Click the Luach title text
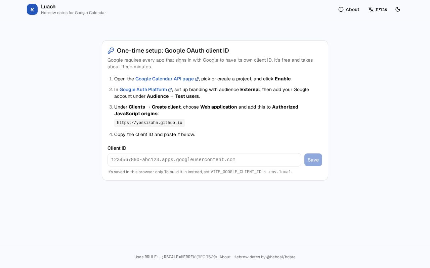This screenshot has height=268, width=430. (x=48, y=7)
